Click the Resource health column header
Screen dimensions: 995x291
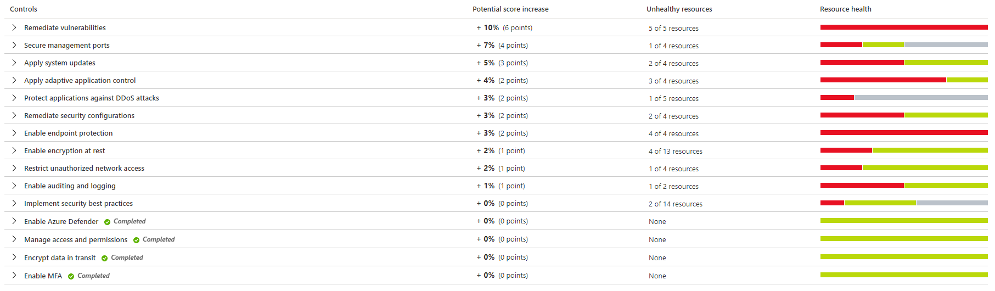(845, 9)
